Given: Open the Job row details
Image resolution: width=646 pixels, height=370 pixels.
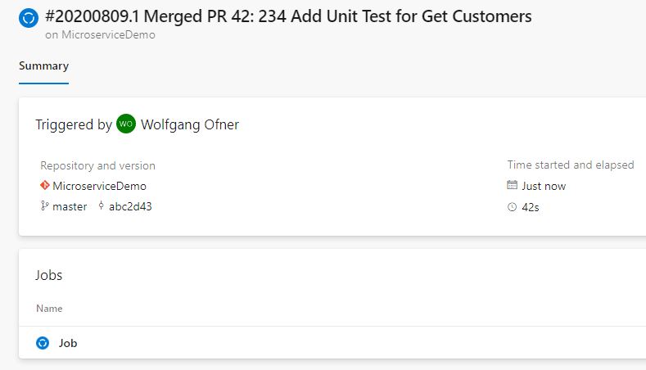Looking at the screenshot, I should (x=68, y=343).
